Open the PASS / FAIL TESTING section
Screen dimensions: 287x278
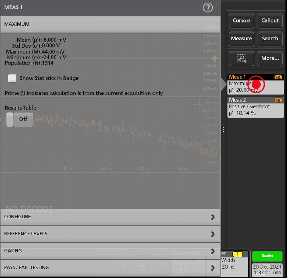[110, 267]
